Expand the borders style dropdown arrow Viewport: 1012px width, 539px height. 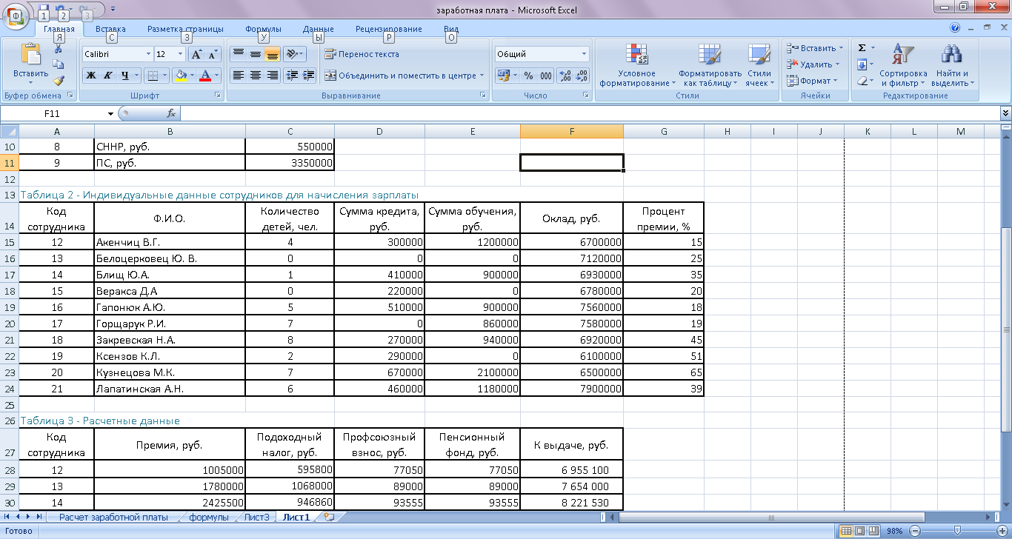[165, 76]
